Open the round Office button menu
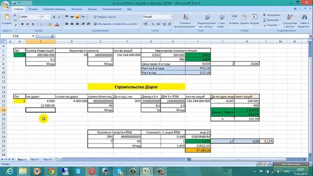313x176 pixels. (x=5, y=5)
